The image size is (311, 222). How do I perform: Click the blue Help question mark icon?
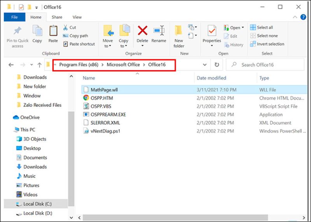point(303,17)
